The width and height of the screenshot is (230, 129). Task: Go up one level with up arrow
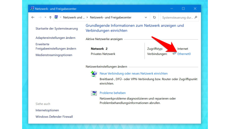click(x=50, y=18)
